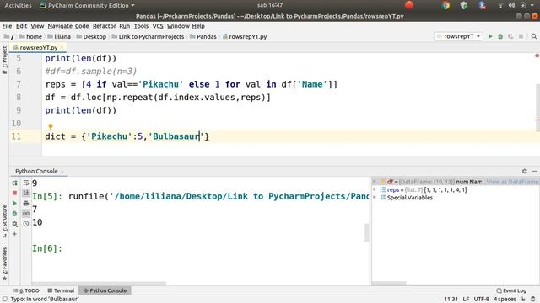Print the console output
The height and width of the screenshot is (303, 540).
[x=26, y=204]
